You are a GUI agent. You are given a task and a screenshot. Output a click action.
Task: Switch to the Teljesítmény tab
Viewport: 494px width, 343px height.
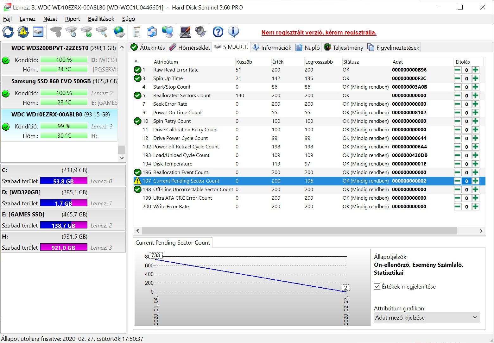[x=344, y=47]
